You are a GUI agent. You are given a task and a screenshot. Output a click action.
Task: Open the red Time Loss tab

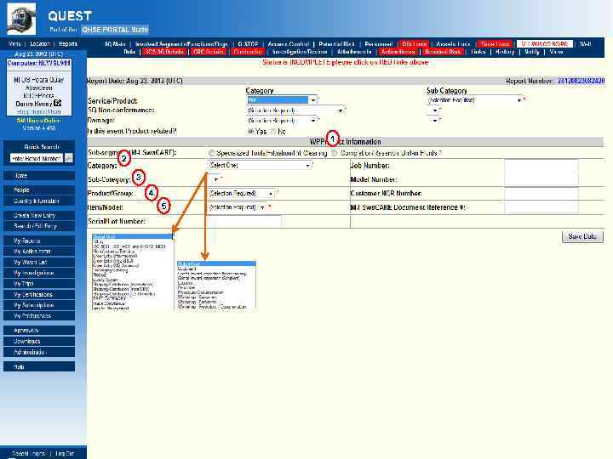[495, 44]
